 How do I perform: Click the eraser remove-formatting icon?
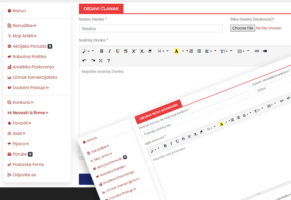pos(150,51)
